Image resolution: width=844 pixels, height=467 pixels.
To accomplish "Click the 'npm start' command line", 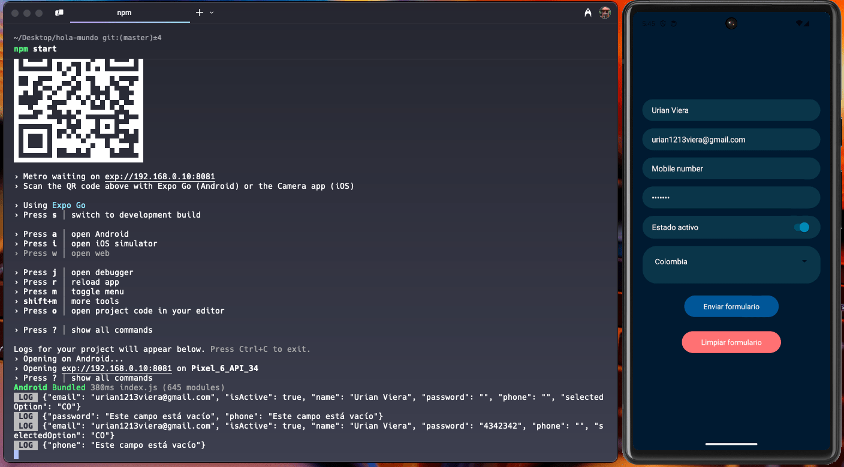I will pos(35,49).
